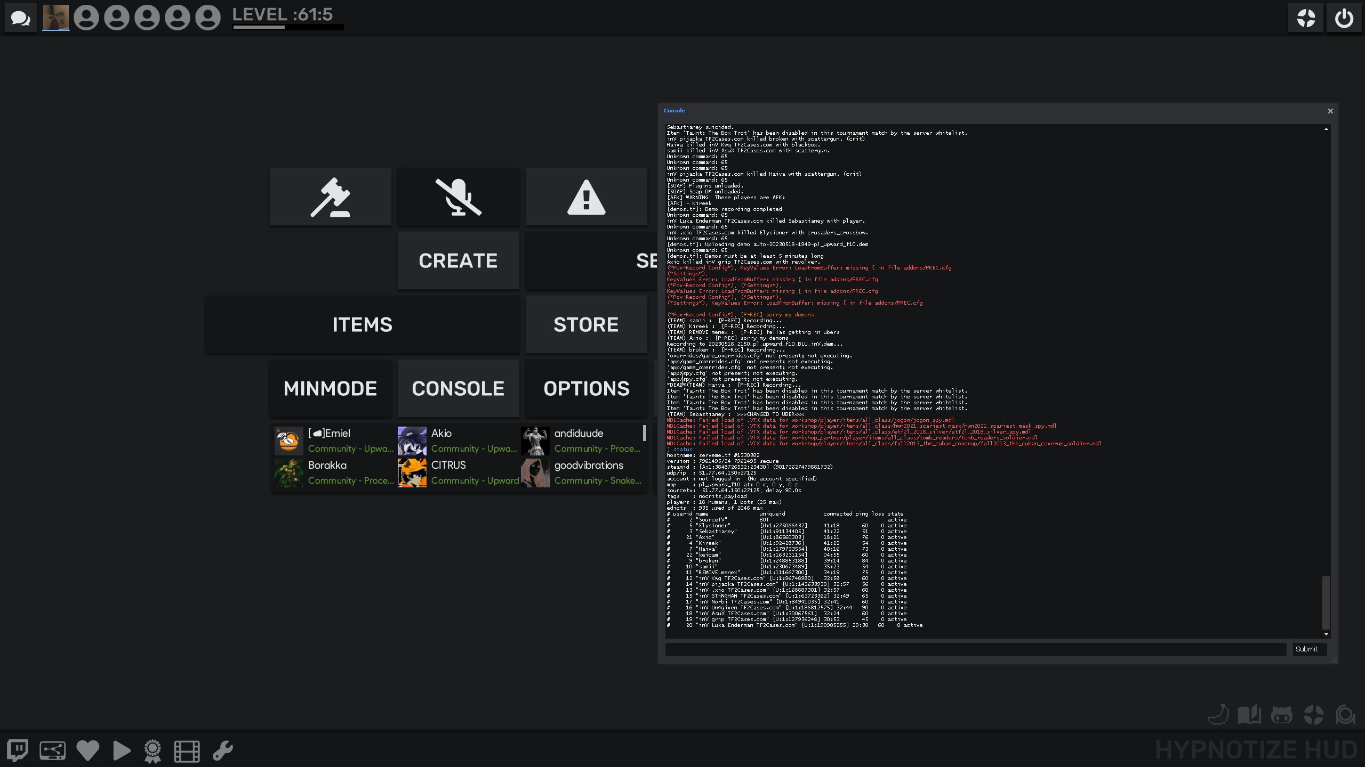Screen dimensions: 1365x767
Task: Click the play triangle icon
Action: pyautogui.click(x=122, y=750)
